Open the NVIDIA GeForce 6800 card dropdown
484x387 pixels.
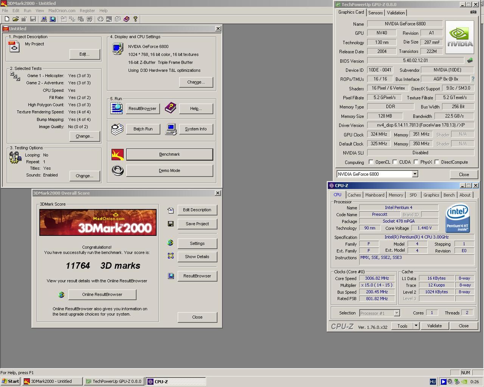click(x=415, y=174)
